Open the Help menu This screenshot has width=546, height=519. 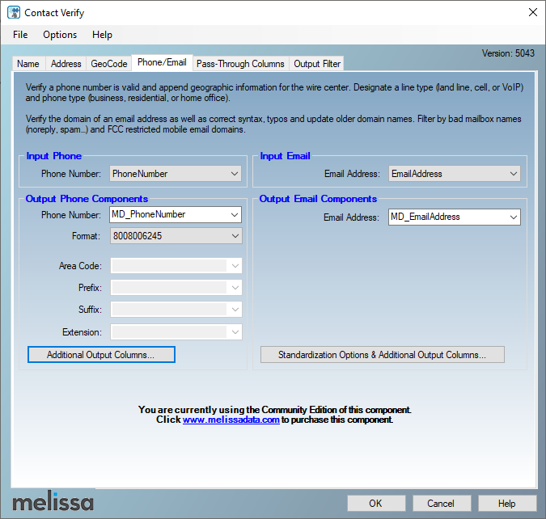tap(102, 35)
